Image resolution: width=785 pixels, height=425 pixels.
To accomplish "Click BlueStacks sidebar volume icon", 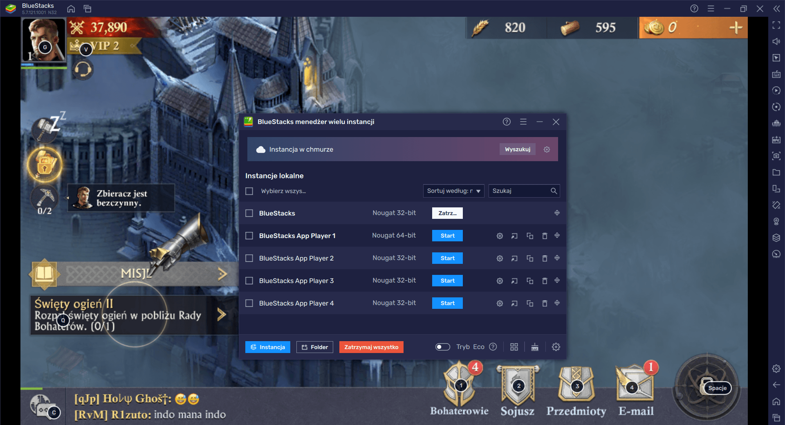I will (x=776, y=41).
